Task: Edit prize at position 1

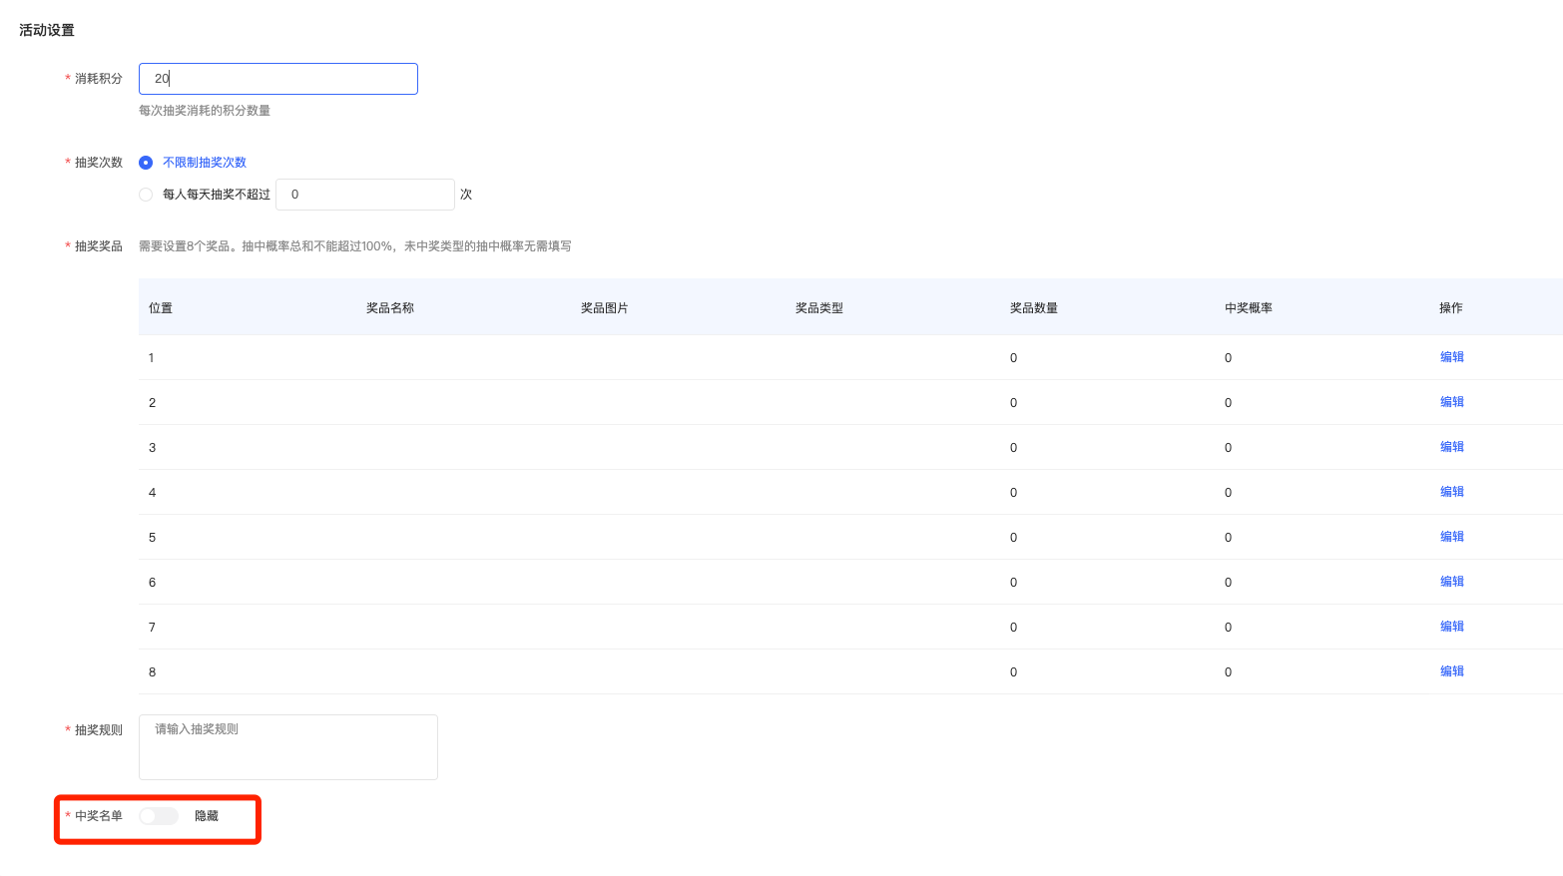Action: 1451,357
